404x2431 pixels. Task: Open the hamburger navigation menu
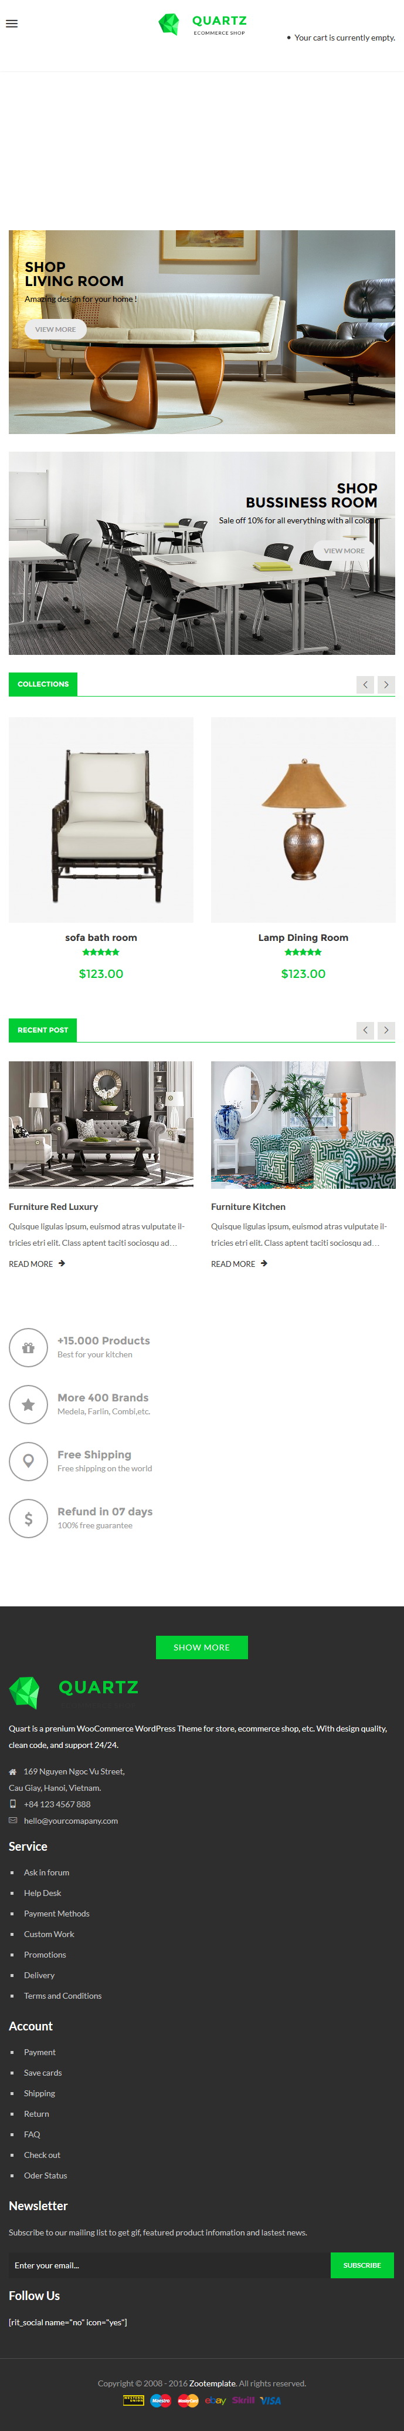pos(12,23)
